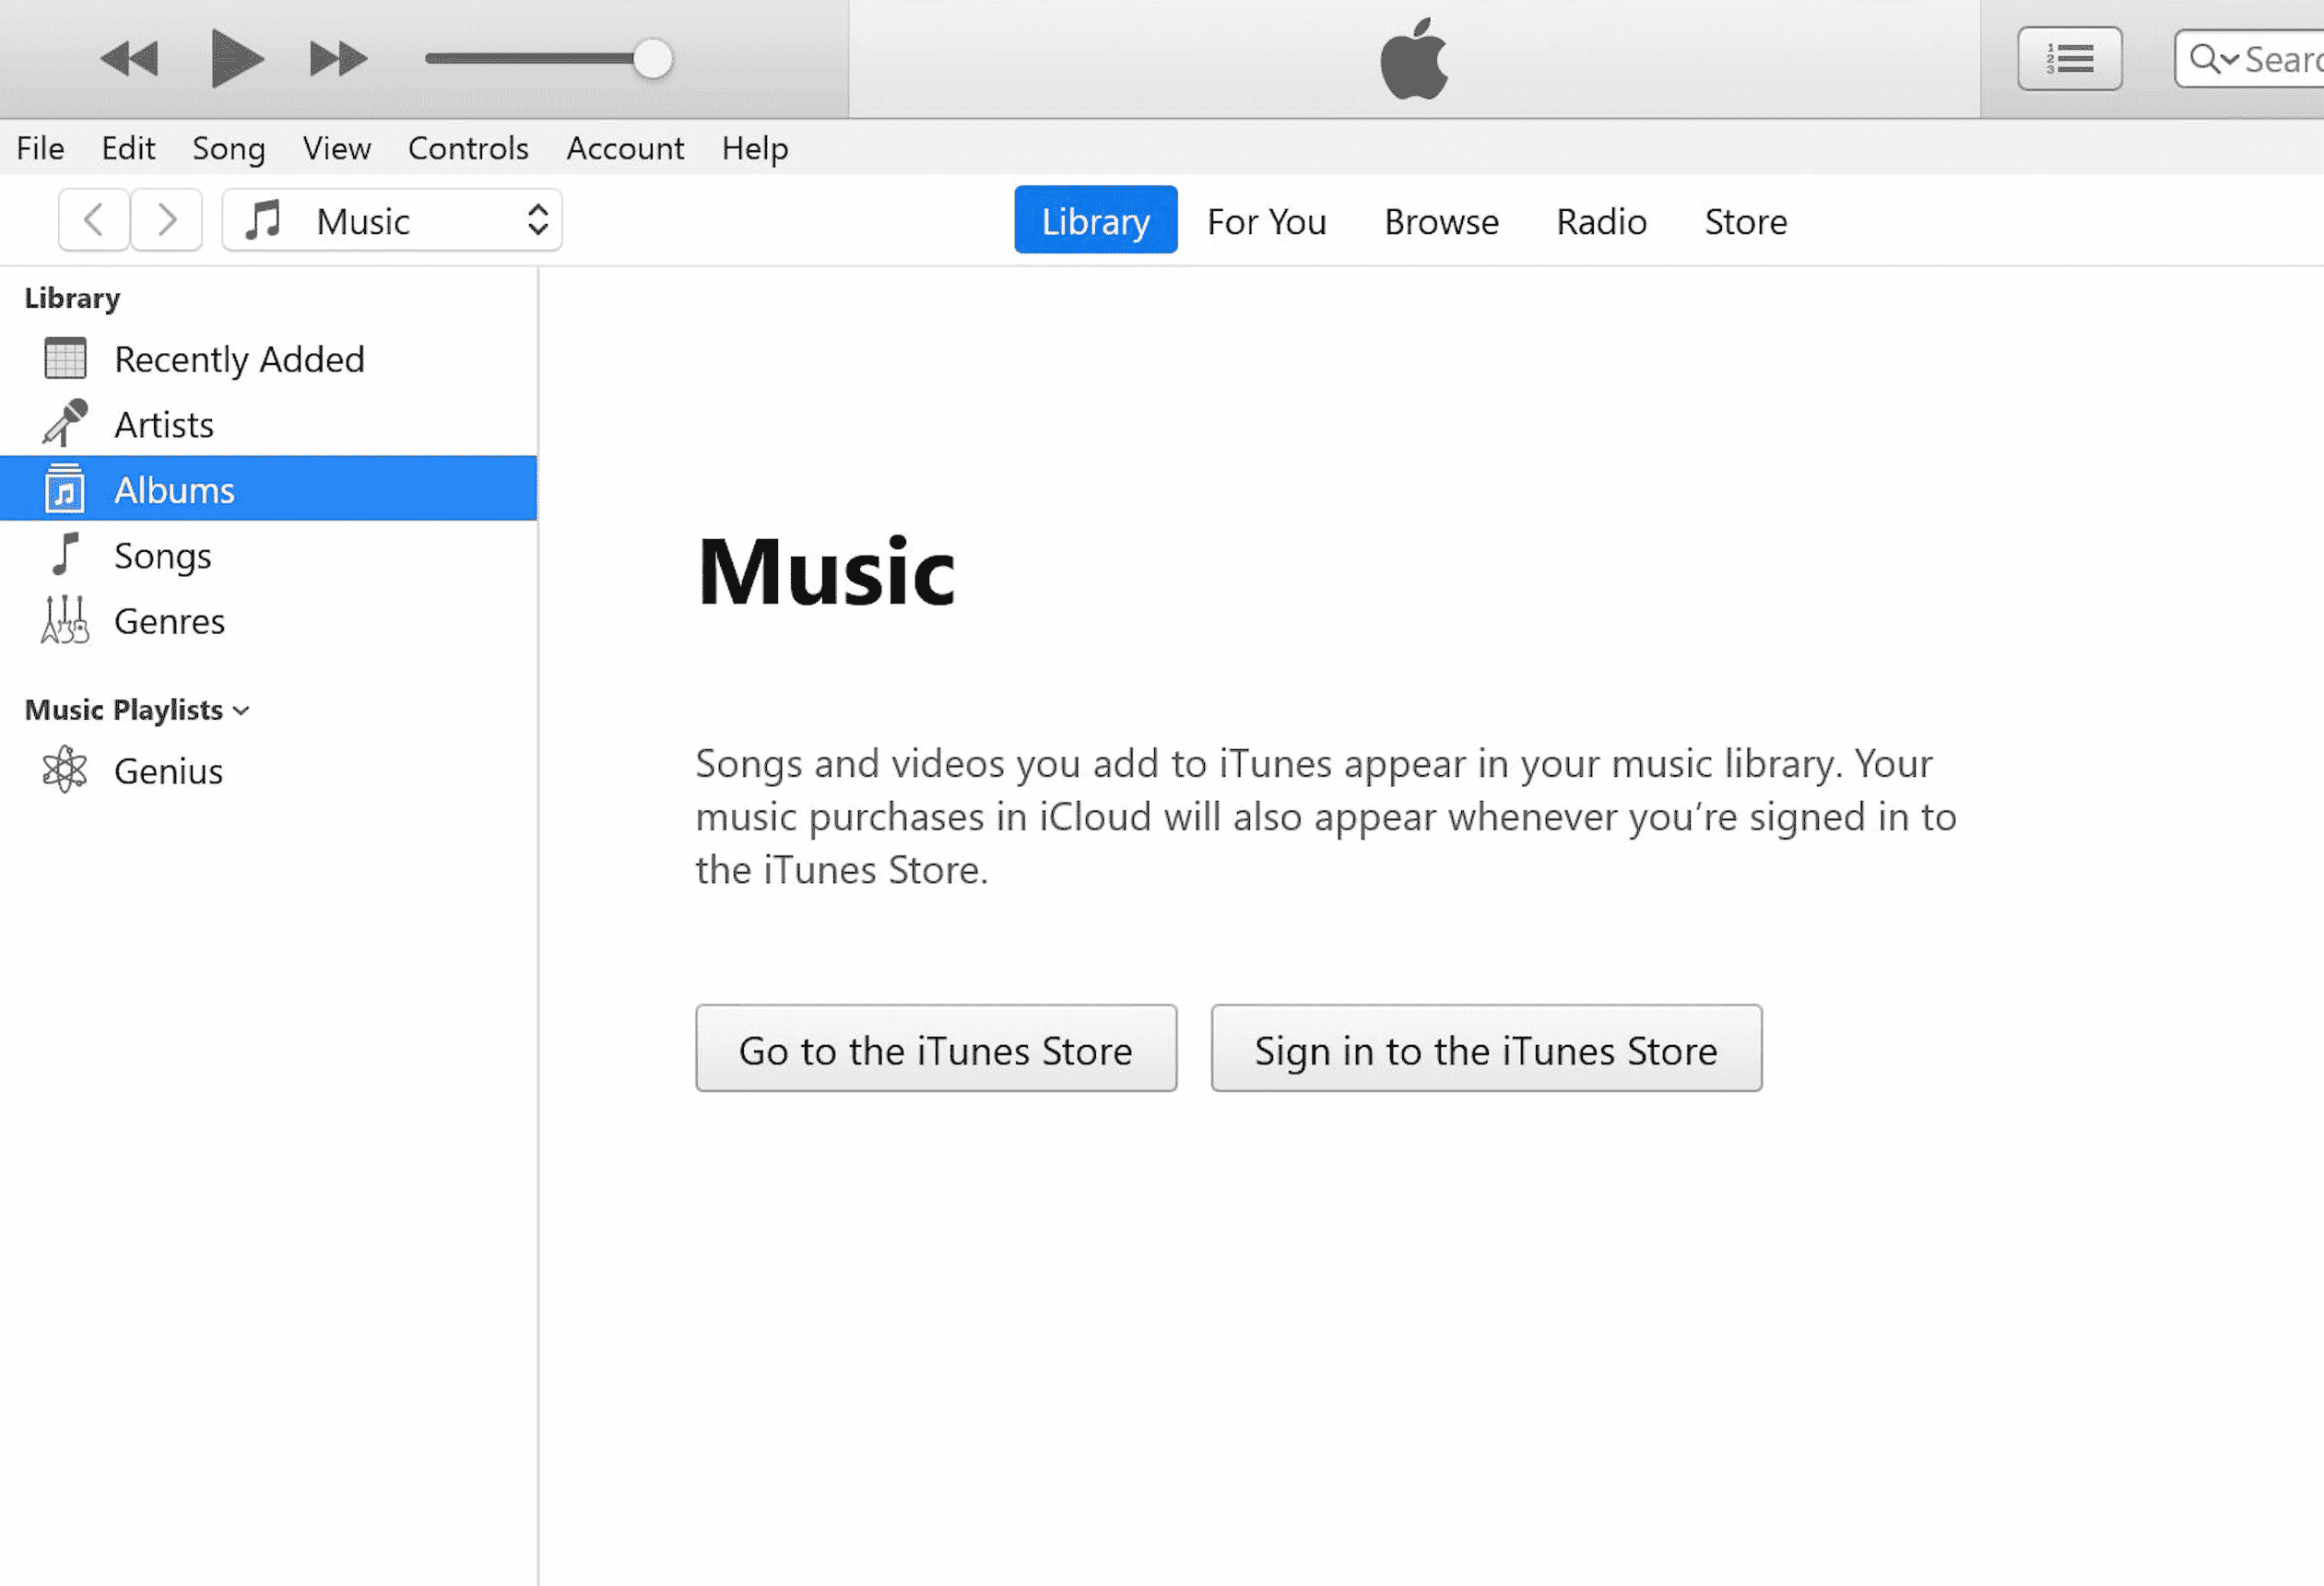Select the Library tab

[x=1095, y=219]
